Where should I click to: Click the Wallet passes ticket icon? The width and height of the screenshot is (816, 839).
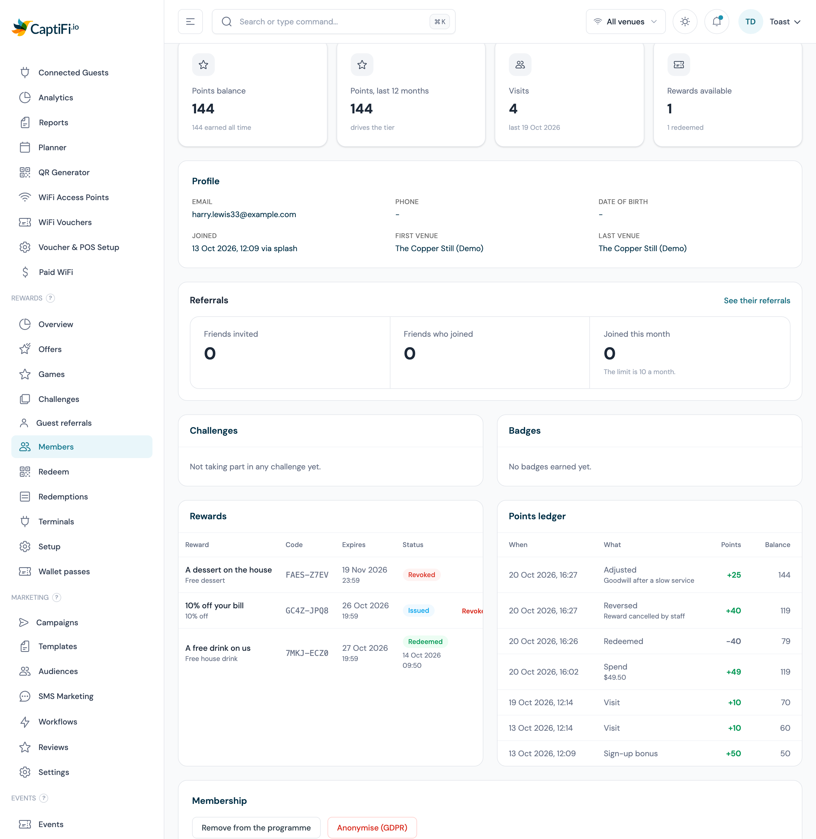tap(25, 571)
